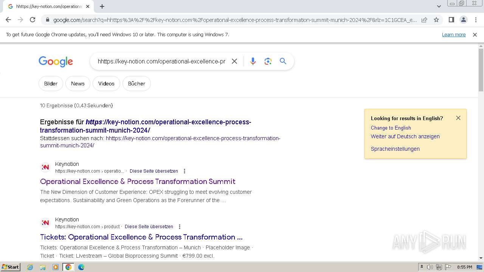Launch Internet Explorer from taskbar

[x=30, y=267]
